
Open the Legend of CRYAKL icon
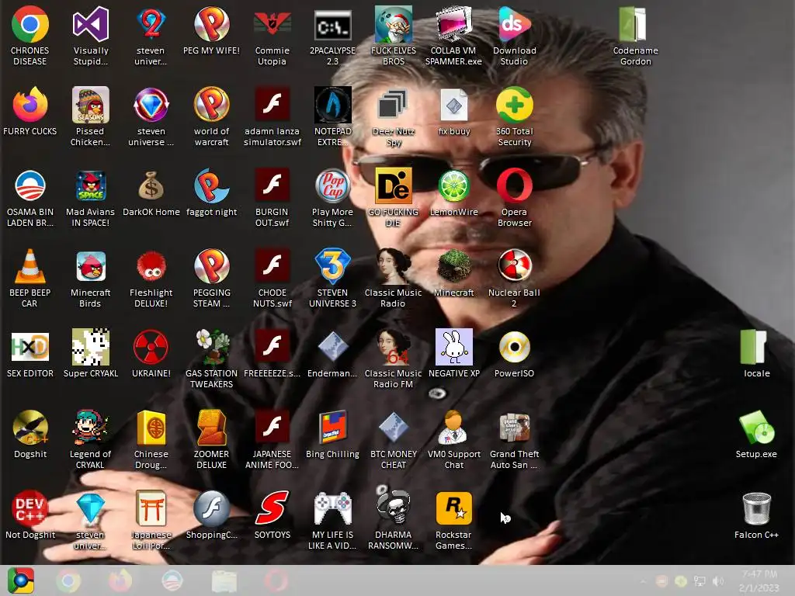[90, 428]
